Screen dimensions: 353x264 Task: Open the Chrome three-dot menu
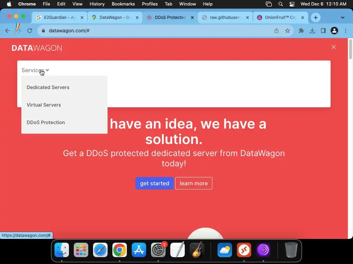pos(345,31)
